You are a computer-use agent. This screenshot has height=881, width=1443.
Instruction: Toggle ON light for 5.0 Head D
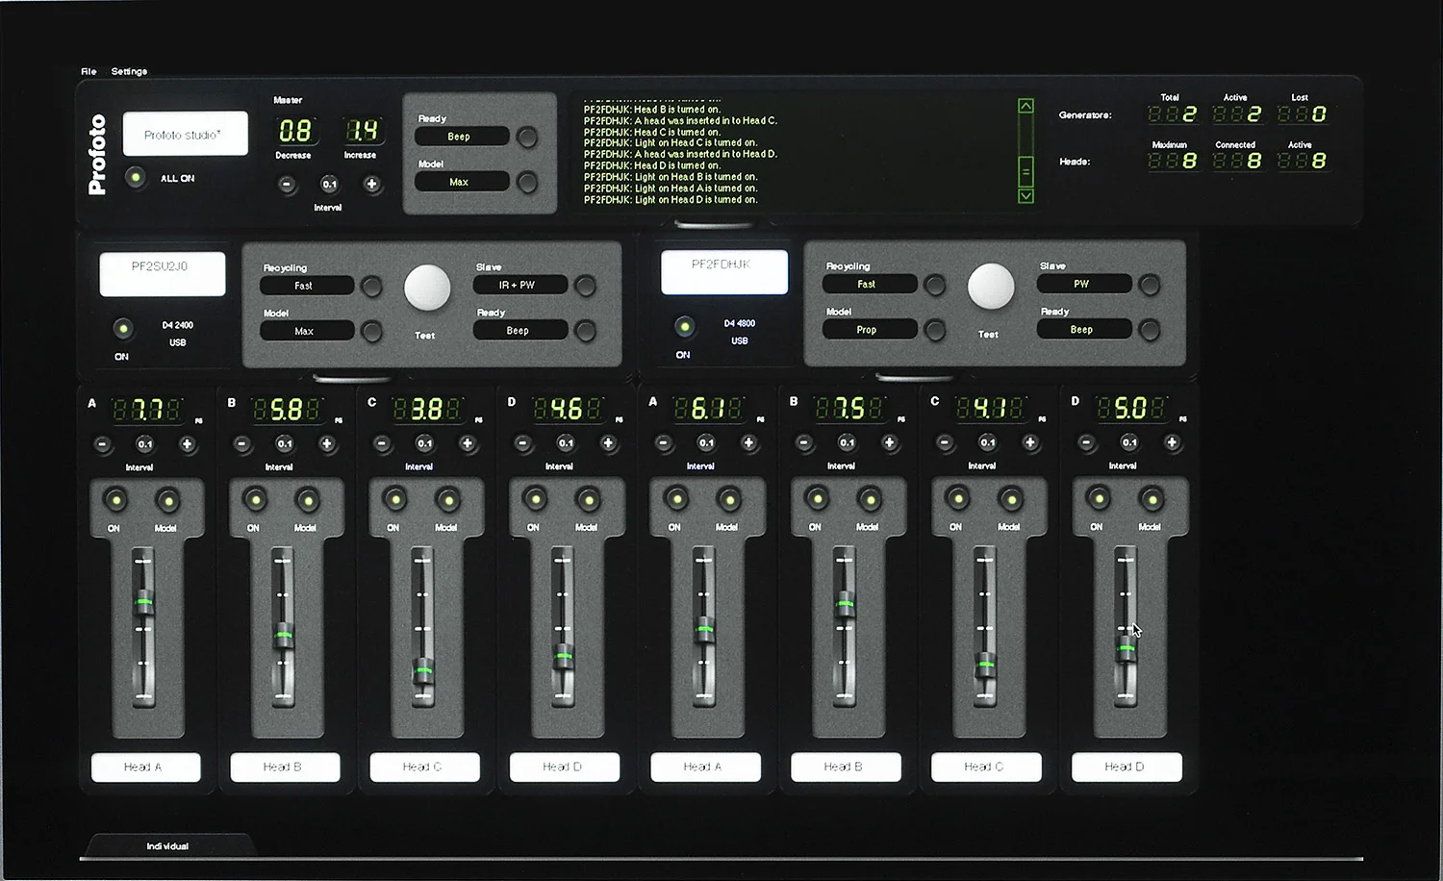pyautogui.click(x=1098, y=498)
